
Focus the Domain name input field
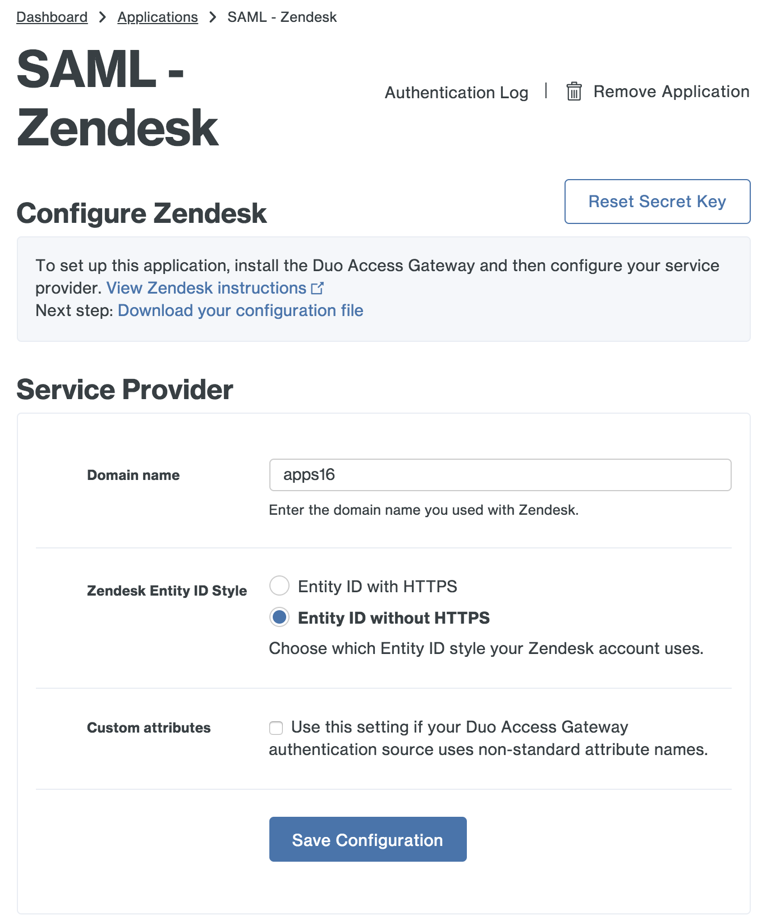500,475
